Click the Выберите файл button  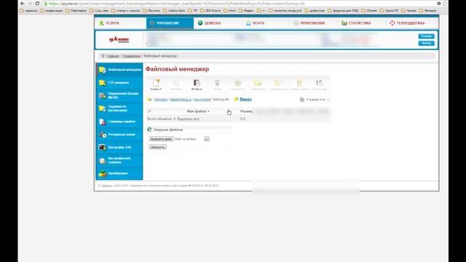161,139
